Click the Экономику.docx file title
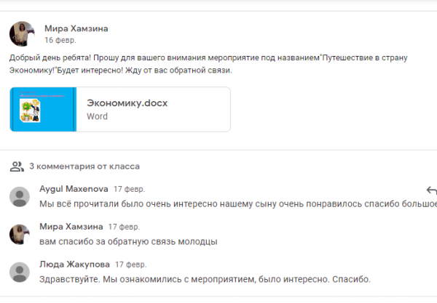Viewport: 437px width, 303px height. tap(127, 103)
